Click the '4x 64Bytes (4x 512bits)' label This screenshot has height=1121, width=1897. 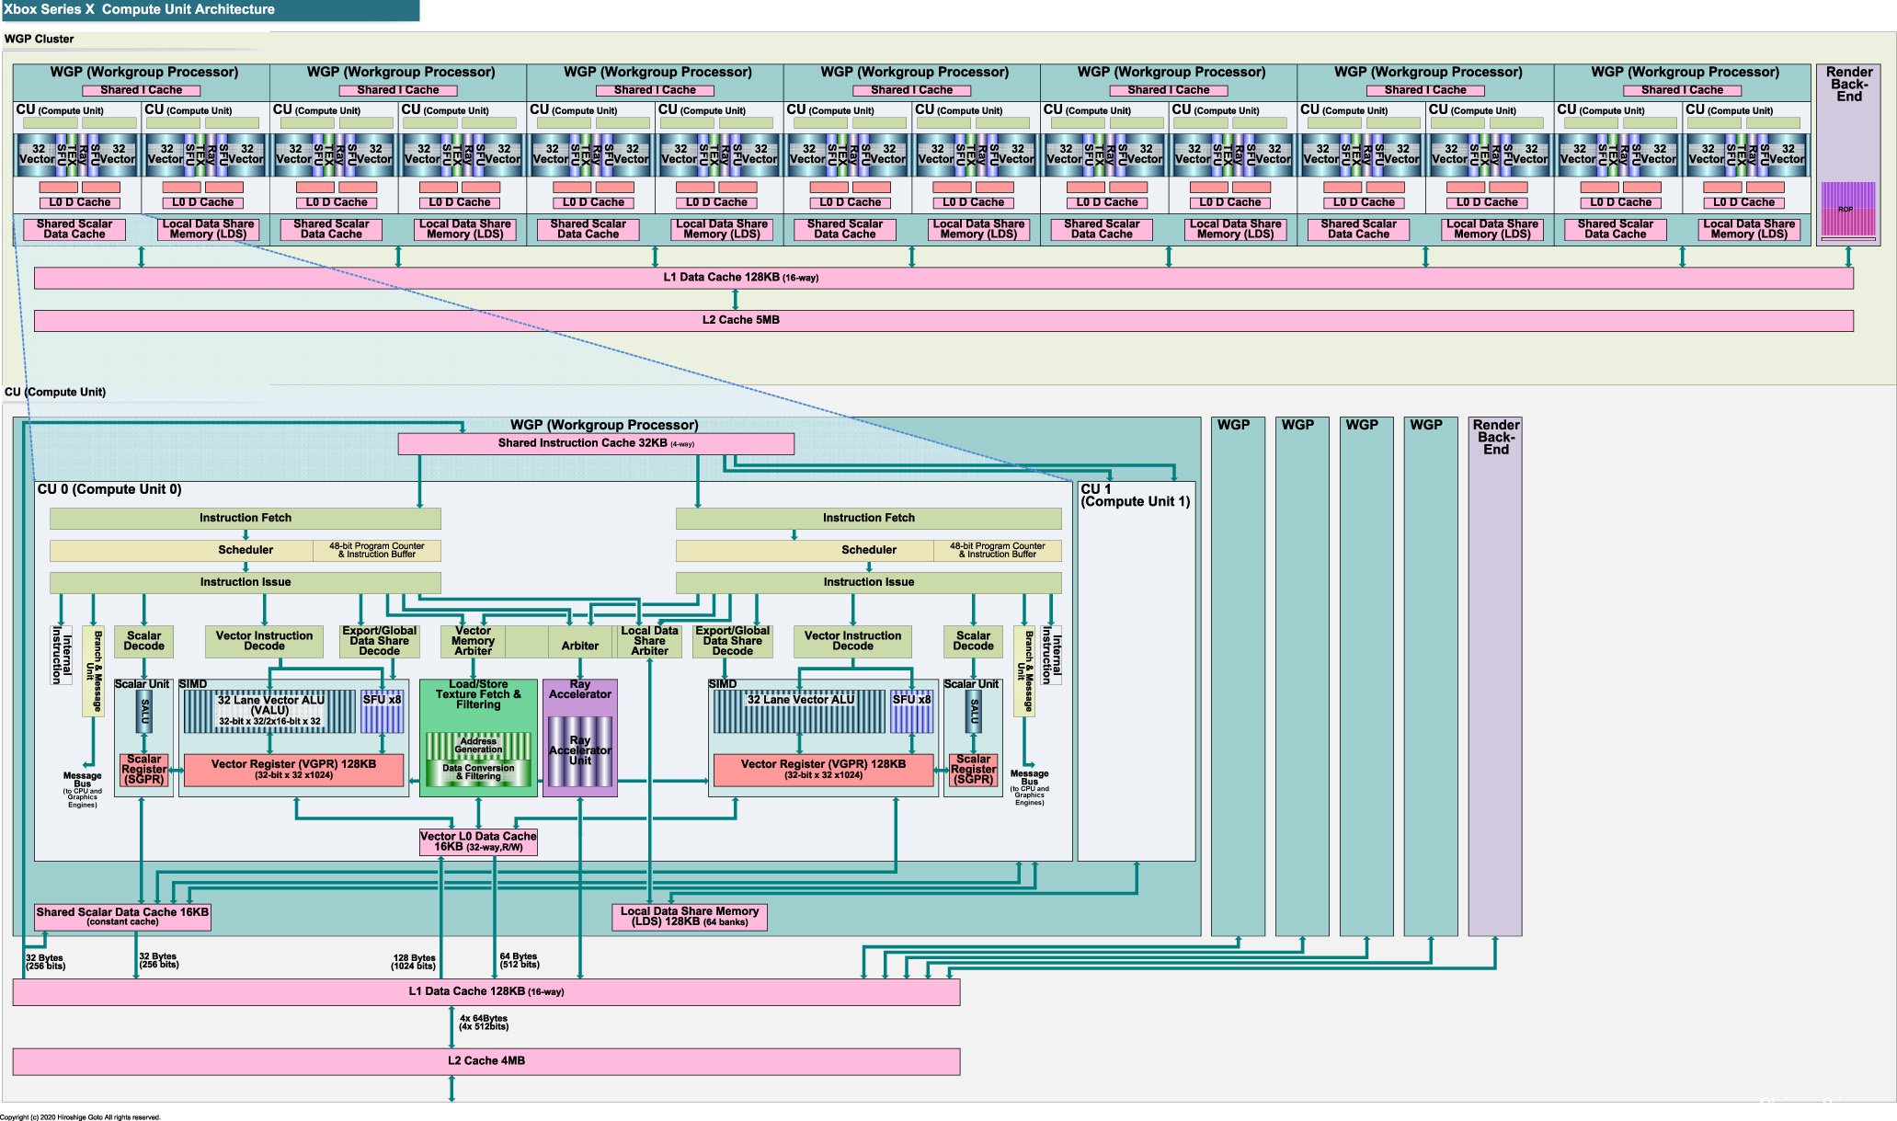pos(484,1022)
